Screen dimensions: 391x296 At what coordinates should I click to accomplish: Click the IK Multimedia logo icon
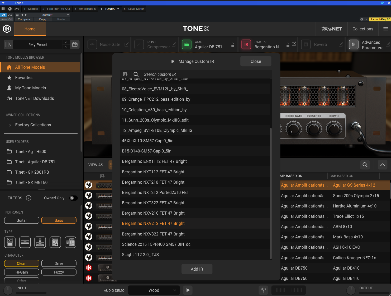pyautogui.click(x=7, y=29)
